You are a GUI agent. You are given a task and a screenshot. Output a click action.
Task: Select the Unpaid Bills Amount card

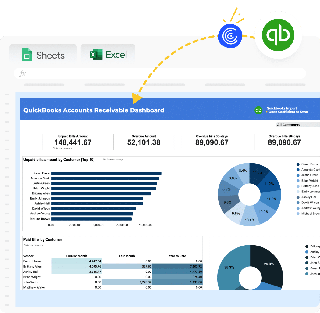[73, 142]
